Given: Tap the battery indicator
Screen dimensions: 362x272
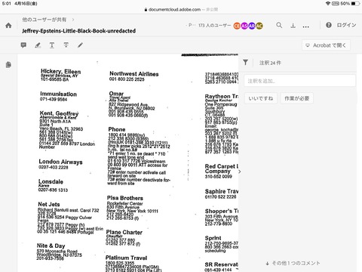Looking at the screenshot, I should click(355, 4).
